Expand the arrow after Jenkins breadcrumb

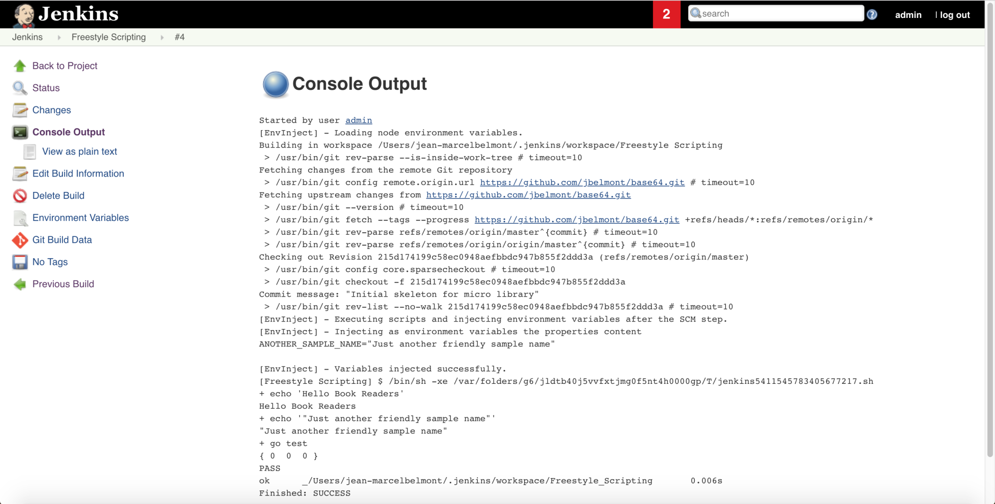59,37
